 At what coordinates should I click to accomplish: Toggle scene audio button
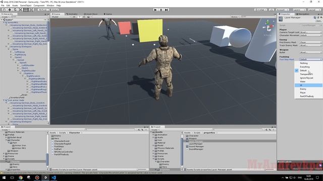tap(84, 17)
